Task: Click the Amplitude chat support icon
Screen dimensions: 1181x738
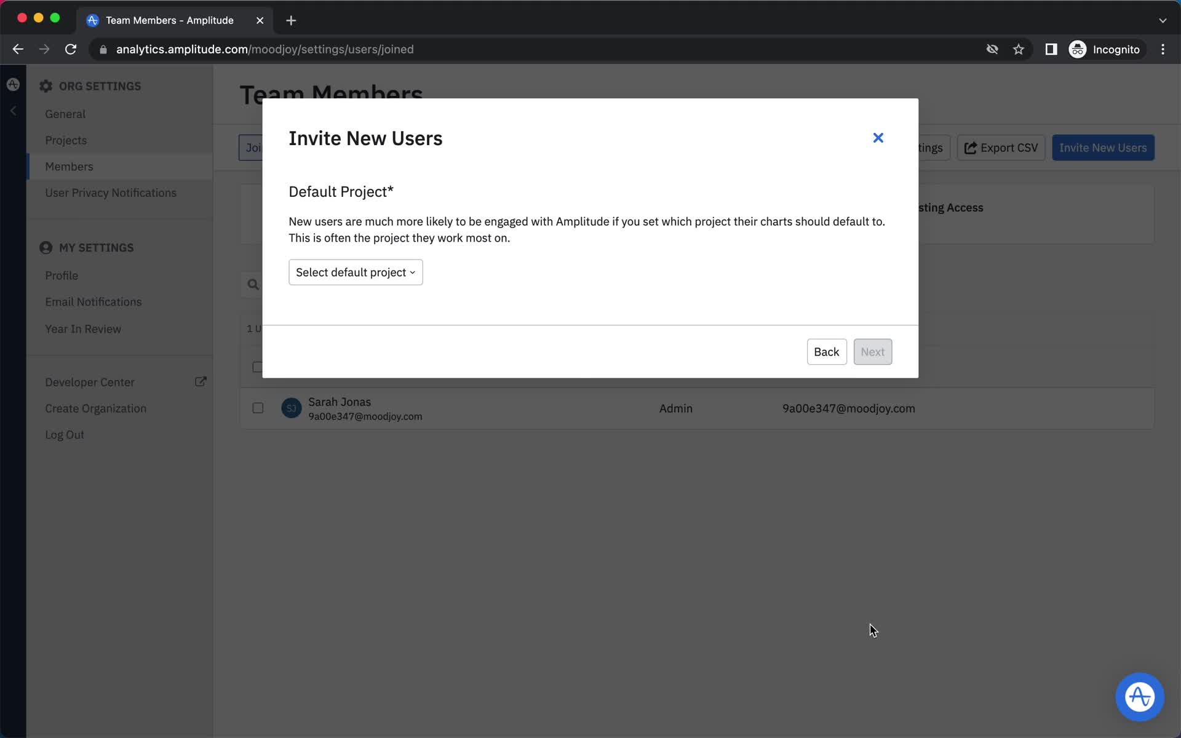Action: pyautogui.click(x=1139, y=696)
